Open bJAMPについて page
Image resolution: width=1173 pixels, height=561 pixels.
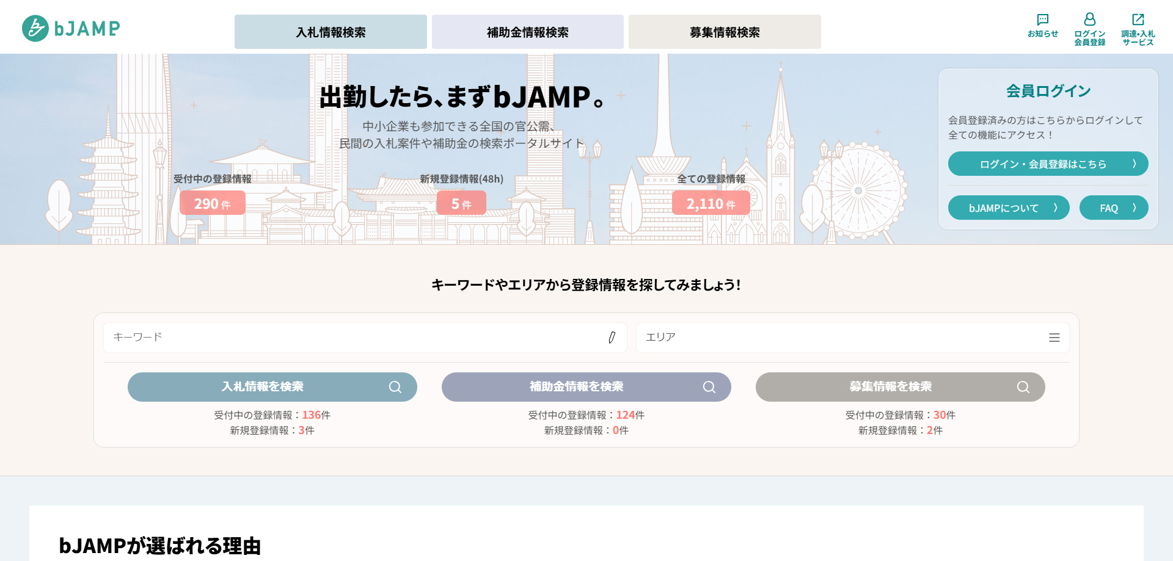pos(1009,208)
